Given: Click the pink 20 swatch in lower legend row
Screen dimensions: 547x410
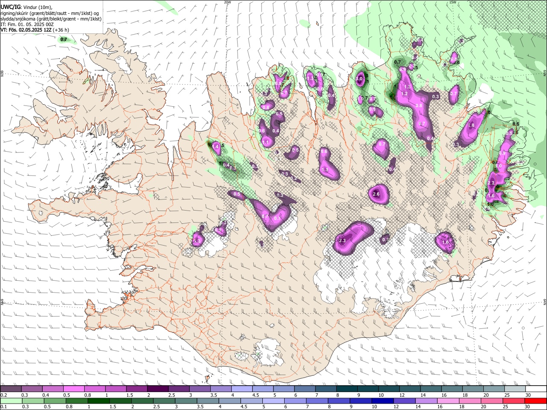Looking at the screenshot, I should tap(492, 401).
